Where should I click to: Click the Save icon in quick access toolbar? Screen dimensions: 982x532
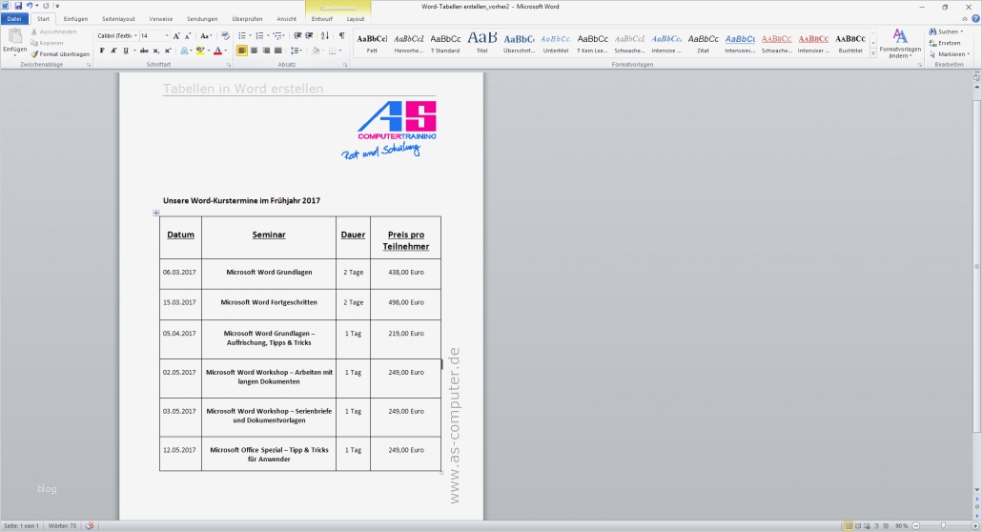pos(18,6)
